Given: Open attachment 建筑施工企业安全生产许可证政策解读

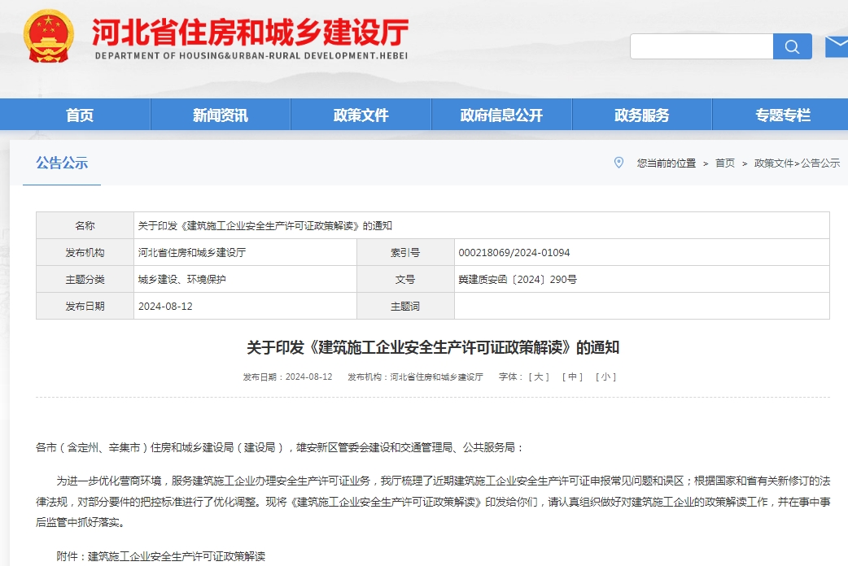Looking at the screenshot, I should [177, 557].
